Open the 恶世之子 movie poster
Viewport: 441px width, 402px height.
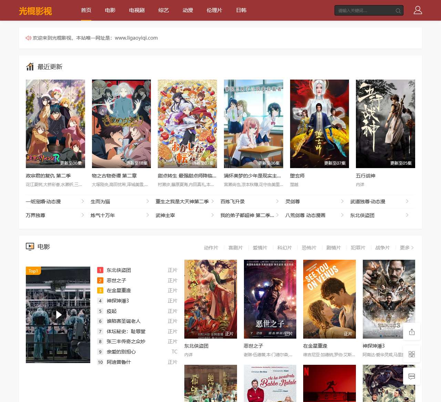coord(270,299)
